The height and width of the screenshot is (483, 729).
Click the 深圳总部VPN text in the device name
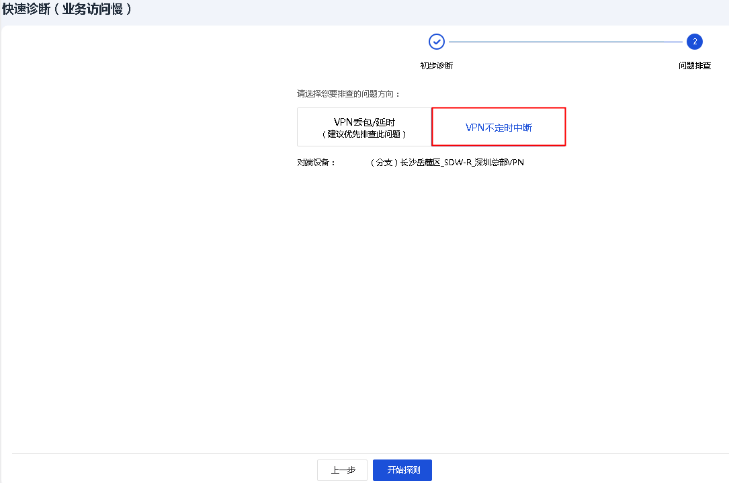tap(501, 163)
